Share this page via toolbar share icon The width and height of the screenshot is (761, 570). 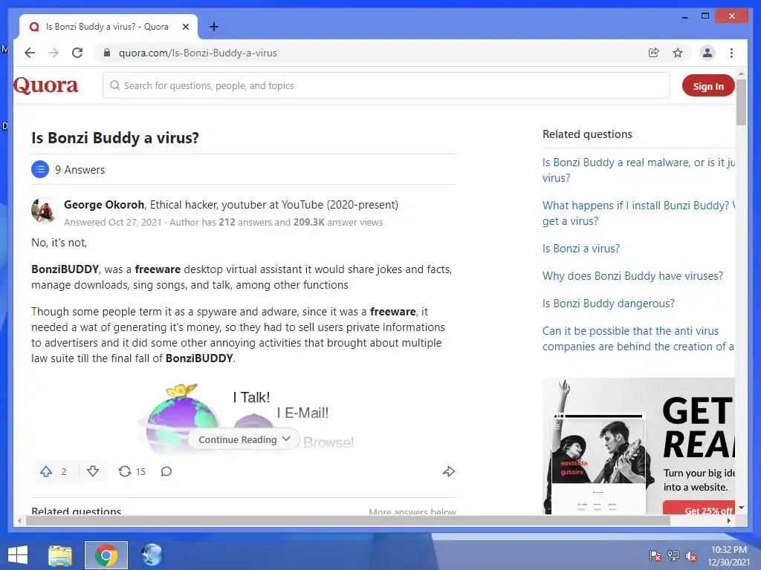coord(654,53)
